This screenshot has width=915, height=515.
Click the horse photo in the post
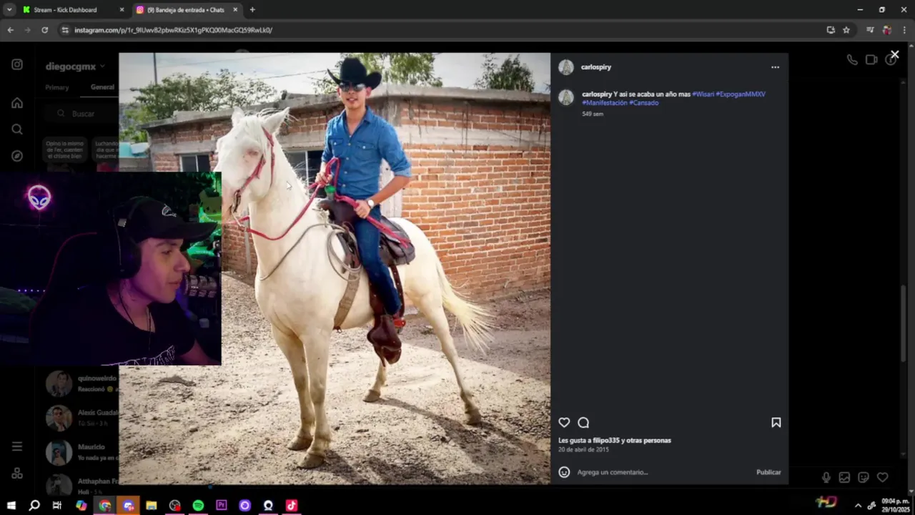[x=335, y=268]
